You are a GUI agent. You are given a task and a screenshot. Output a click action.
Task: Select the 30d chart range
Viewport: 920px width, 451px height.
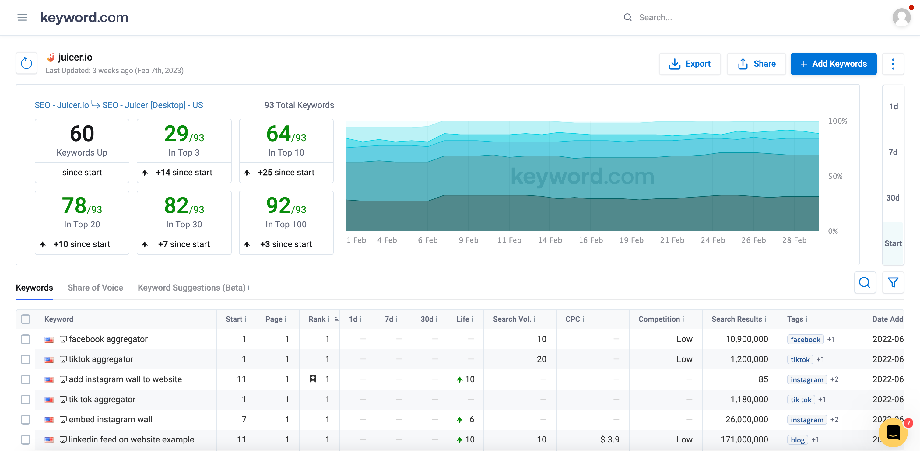point(893,198)
